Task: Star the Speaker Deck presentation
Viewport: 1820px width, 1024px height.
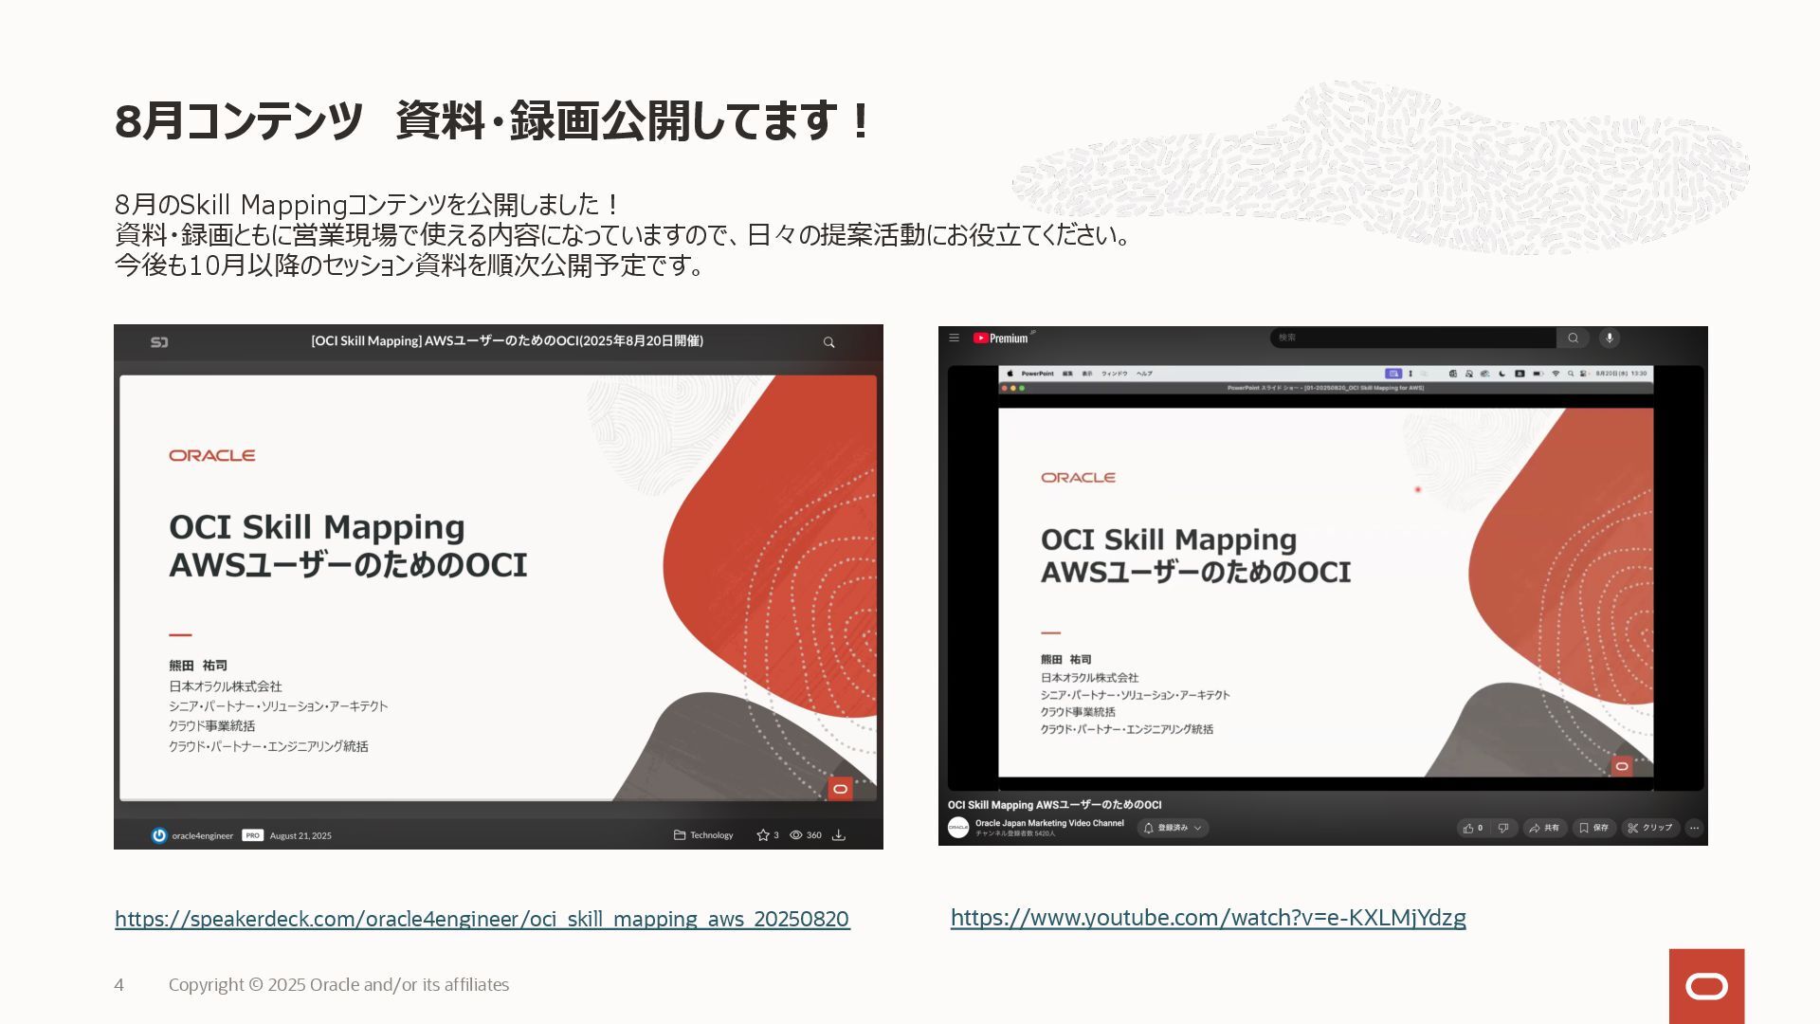Action: 763,835
